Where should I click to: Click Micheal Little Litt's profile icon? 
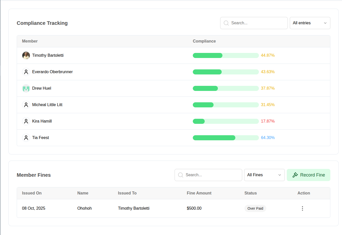tap(26, 105)
